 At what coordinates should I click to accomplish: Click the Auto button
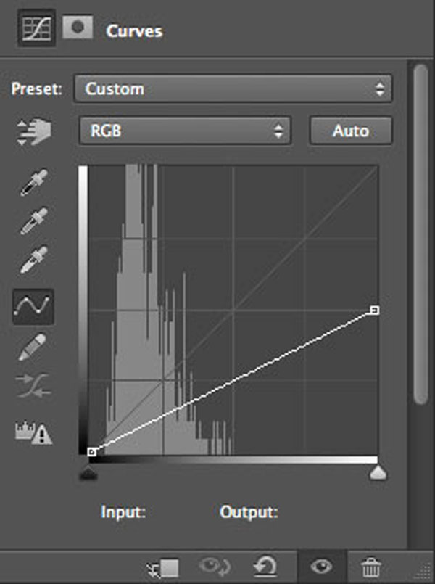(x=351, y=131)
